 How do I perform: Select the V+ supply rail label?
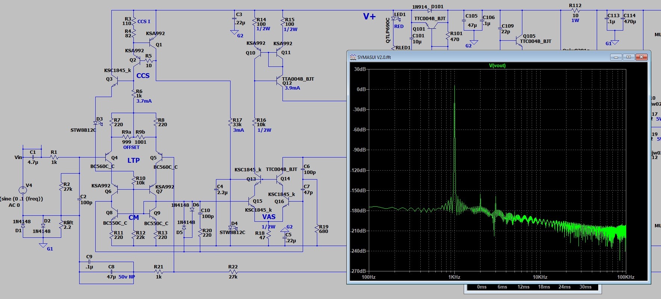click(x=369, y=16)
